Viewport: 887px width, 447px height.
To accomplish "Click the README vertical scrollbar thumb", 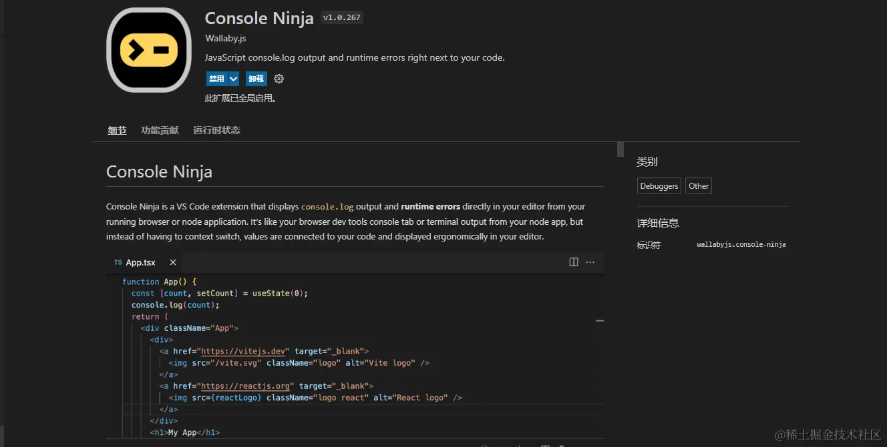I will pos(620,149).
